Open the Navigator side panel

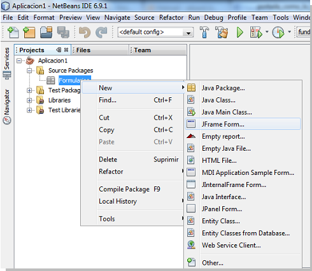[7, 107]
